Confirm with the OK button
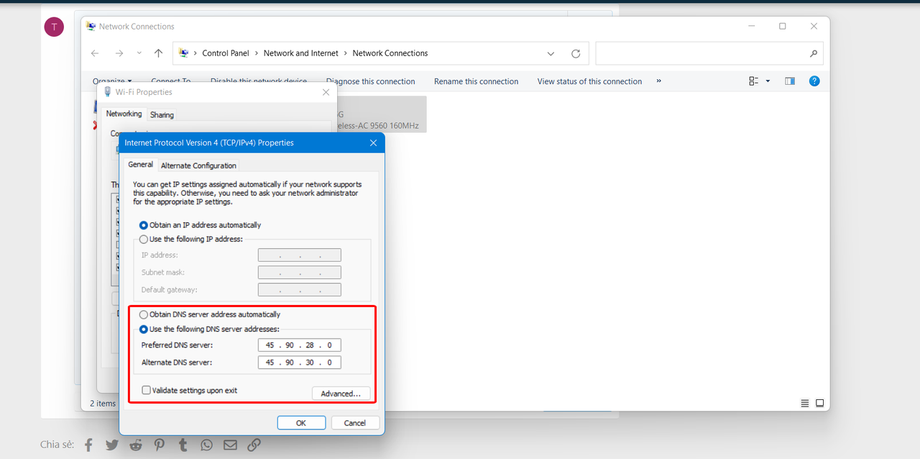This screenshot has height=459, width=920. coord(301,423)
